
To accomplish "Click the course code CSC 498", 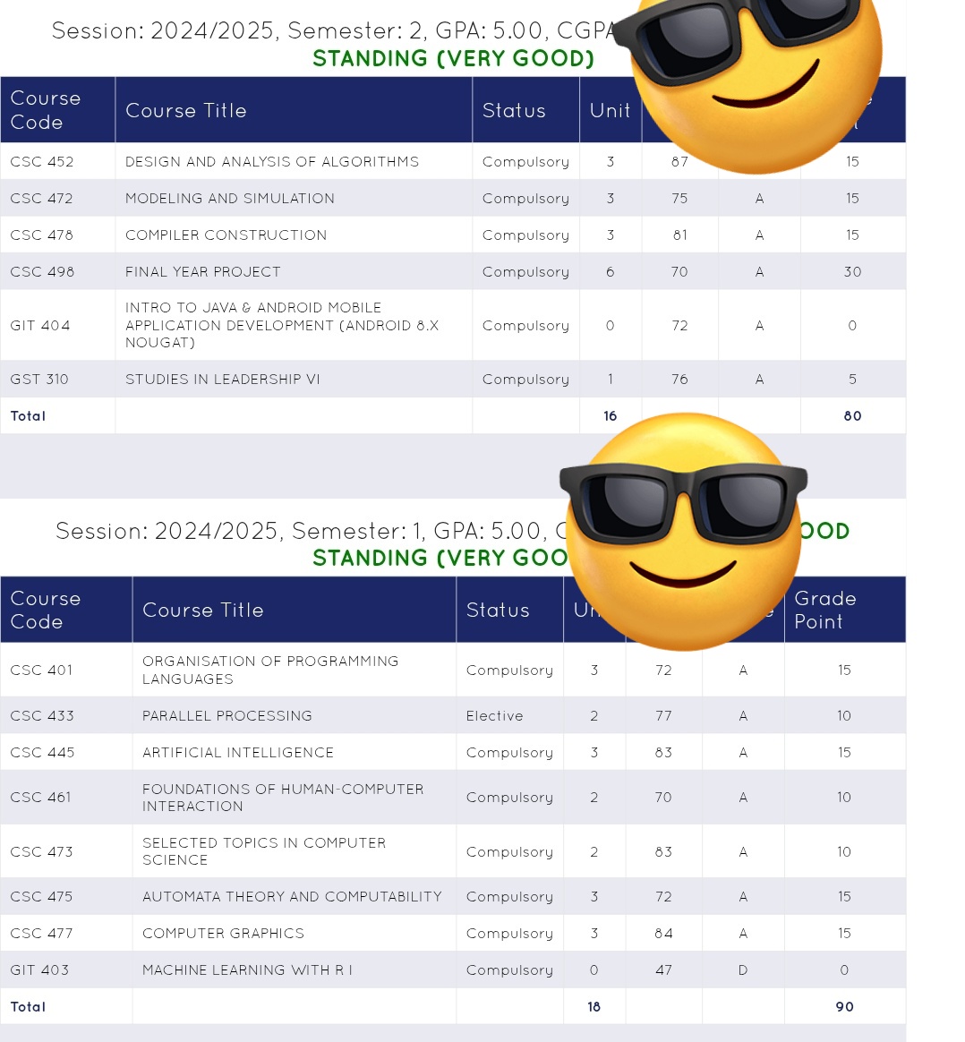I will pyautogui.click(x=42, y=271).
